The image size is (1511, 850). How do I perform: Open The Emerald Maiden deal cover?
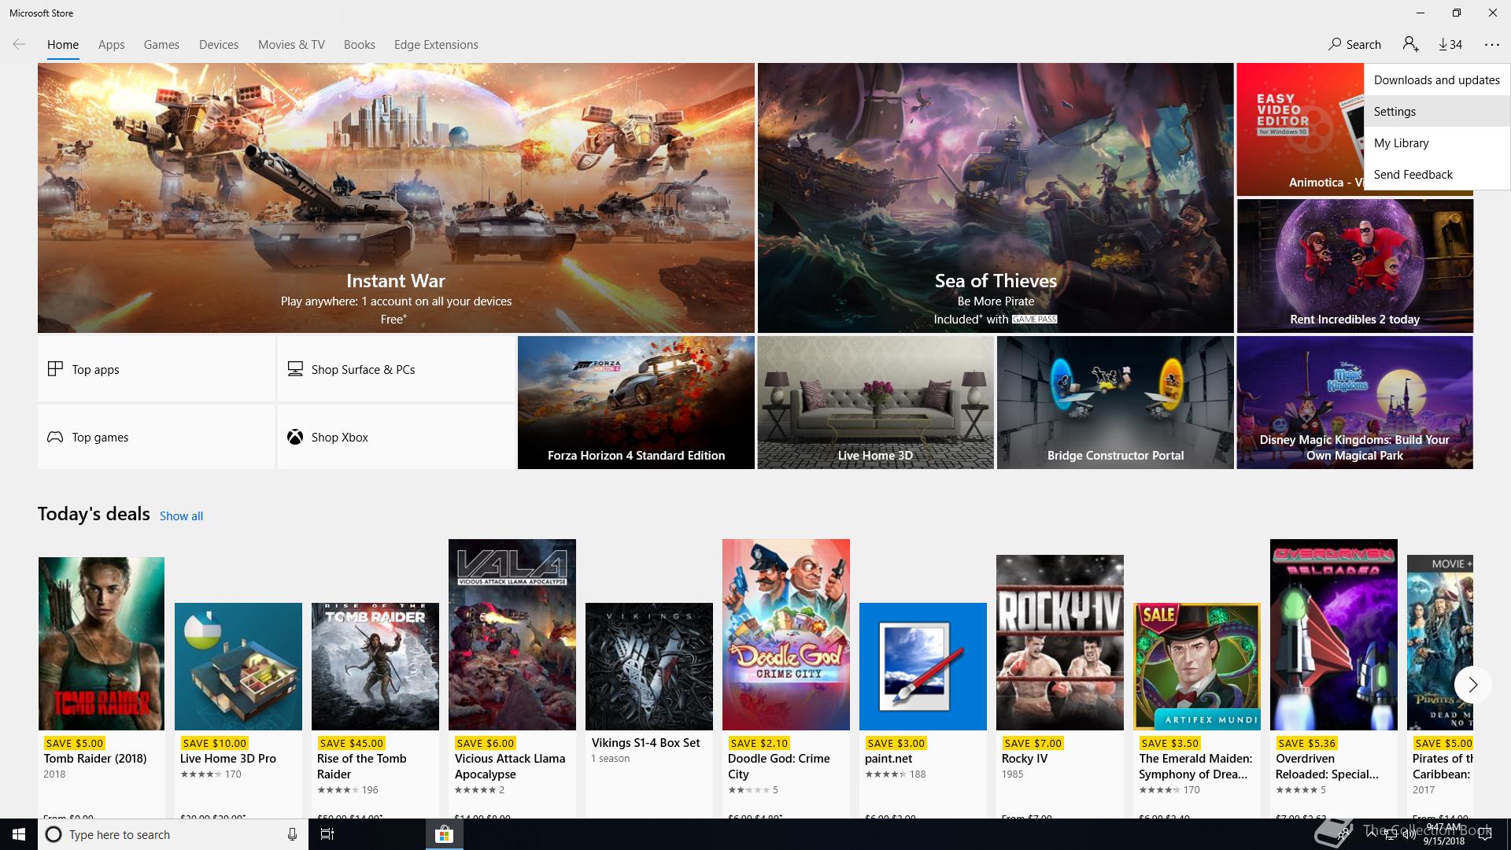1197,667
